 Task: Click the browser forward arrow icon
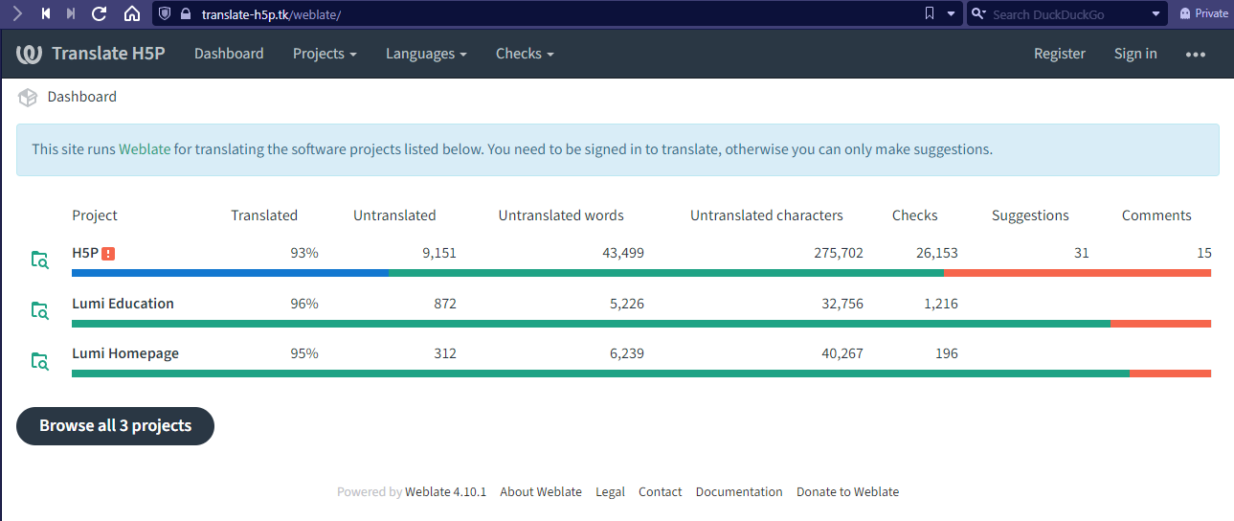click(x=17, y=13)
